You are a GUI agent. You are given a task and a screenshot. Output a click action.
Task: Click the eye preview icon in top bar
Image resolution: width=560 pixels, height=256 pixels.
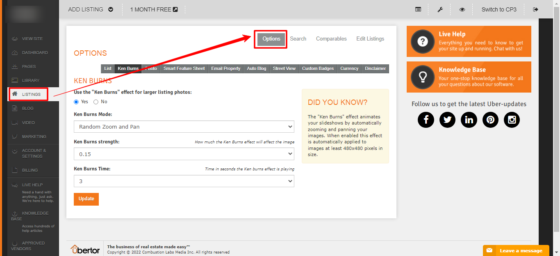(x=462, y=9)
